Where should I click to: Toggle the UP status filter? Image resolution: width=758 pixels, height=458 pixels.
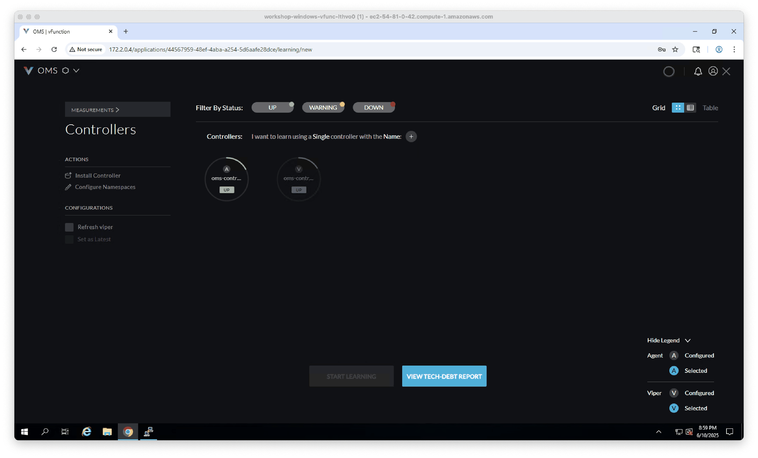(273, 108)
